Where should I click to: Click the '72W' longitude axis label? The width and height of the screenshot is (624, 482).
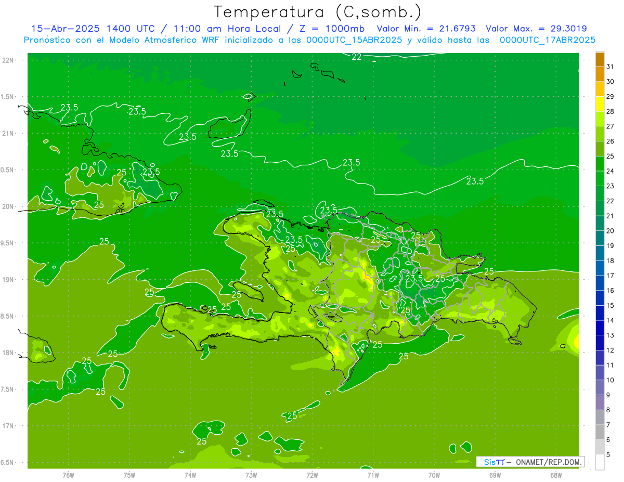point(312,475)
